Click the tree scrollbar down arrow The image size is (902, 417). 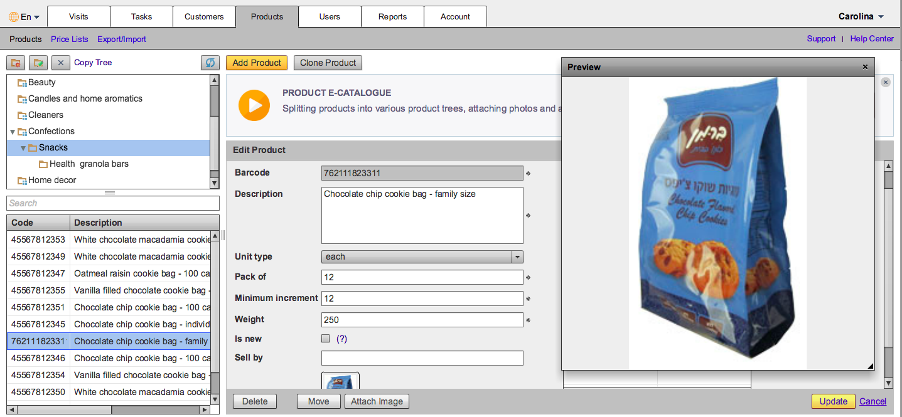(x=215, y=183)
